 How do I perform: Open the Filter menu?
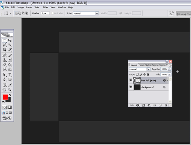45,7
